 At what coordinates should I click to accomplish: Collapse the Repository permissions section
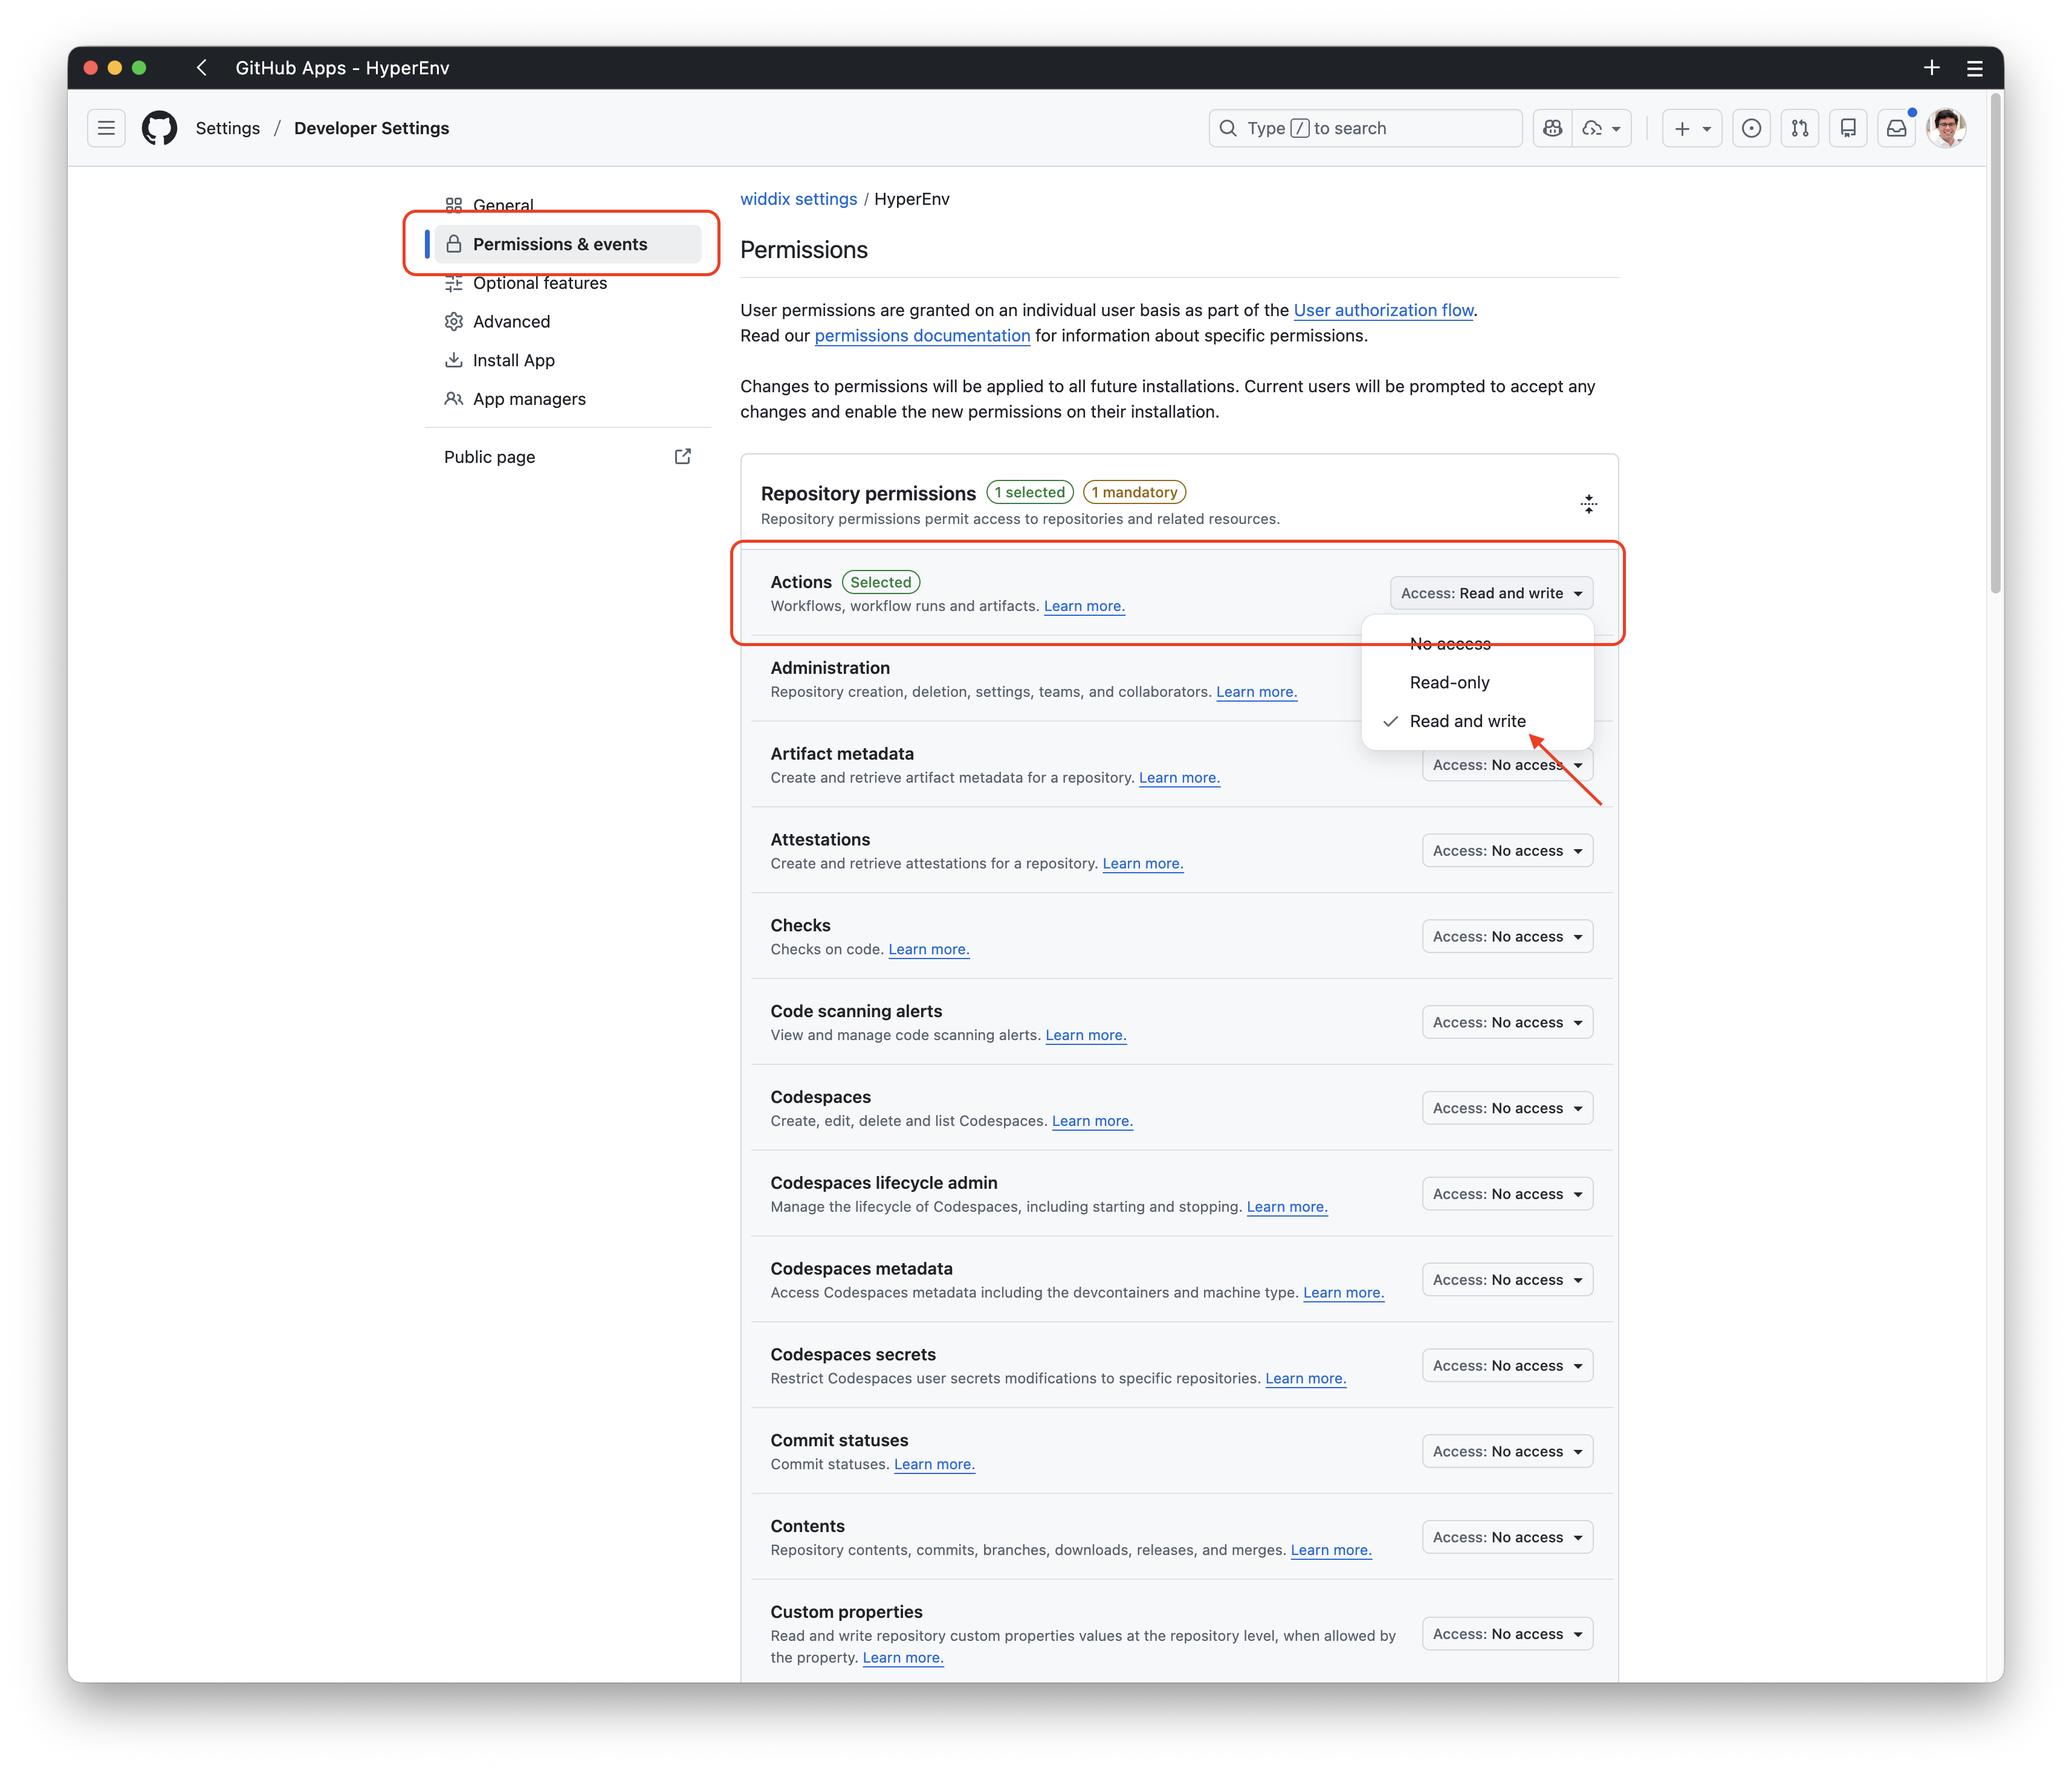tap(1588, 504)
